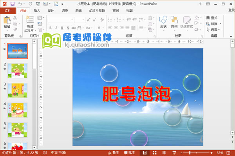Click the Increase Font Size icon
The height and width of the screenshot is (156, 235).
coord(89,20)
